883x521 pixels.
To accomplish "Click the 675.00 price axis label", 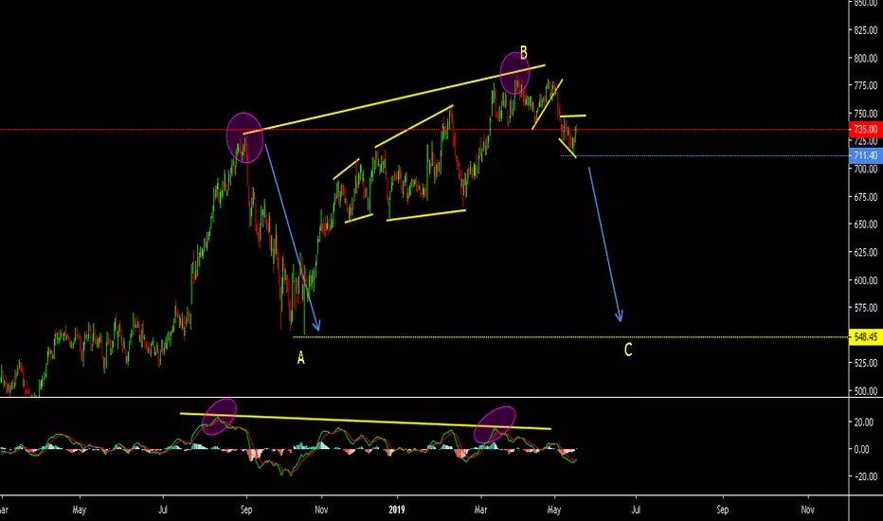I will 866,197.
